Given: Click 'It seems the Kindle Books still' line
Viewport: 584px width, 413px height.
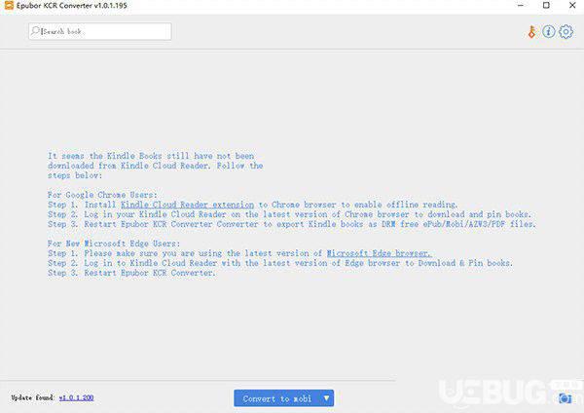Looking at the screenshot, I should (x=151, y=156).
